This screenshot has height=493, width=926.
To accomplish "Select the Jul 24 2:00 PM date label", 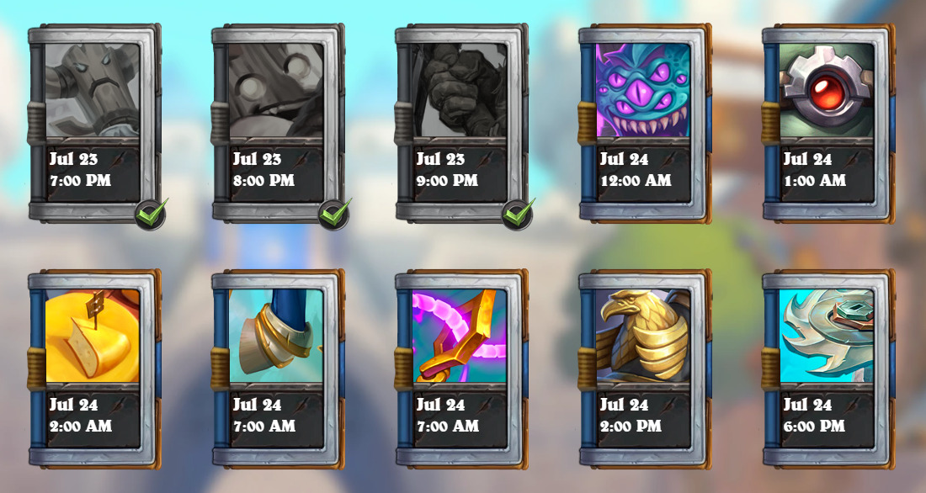I will [631, 416].
